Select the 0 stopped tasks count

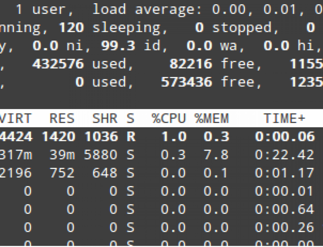point(200,28)
